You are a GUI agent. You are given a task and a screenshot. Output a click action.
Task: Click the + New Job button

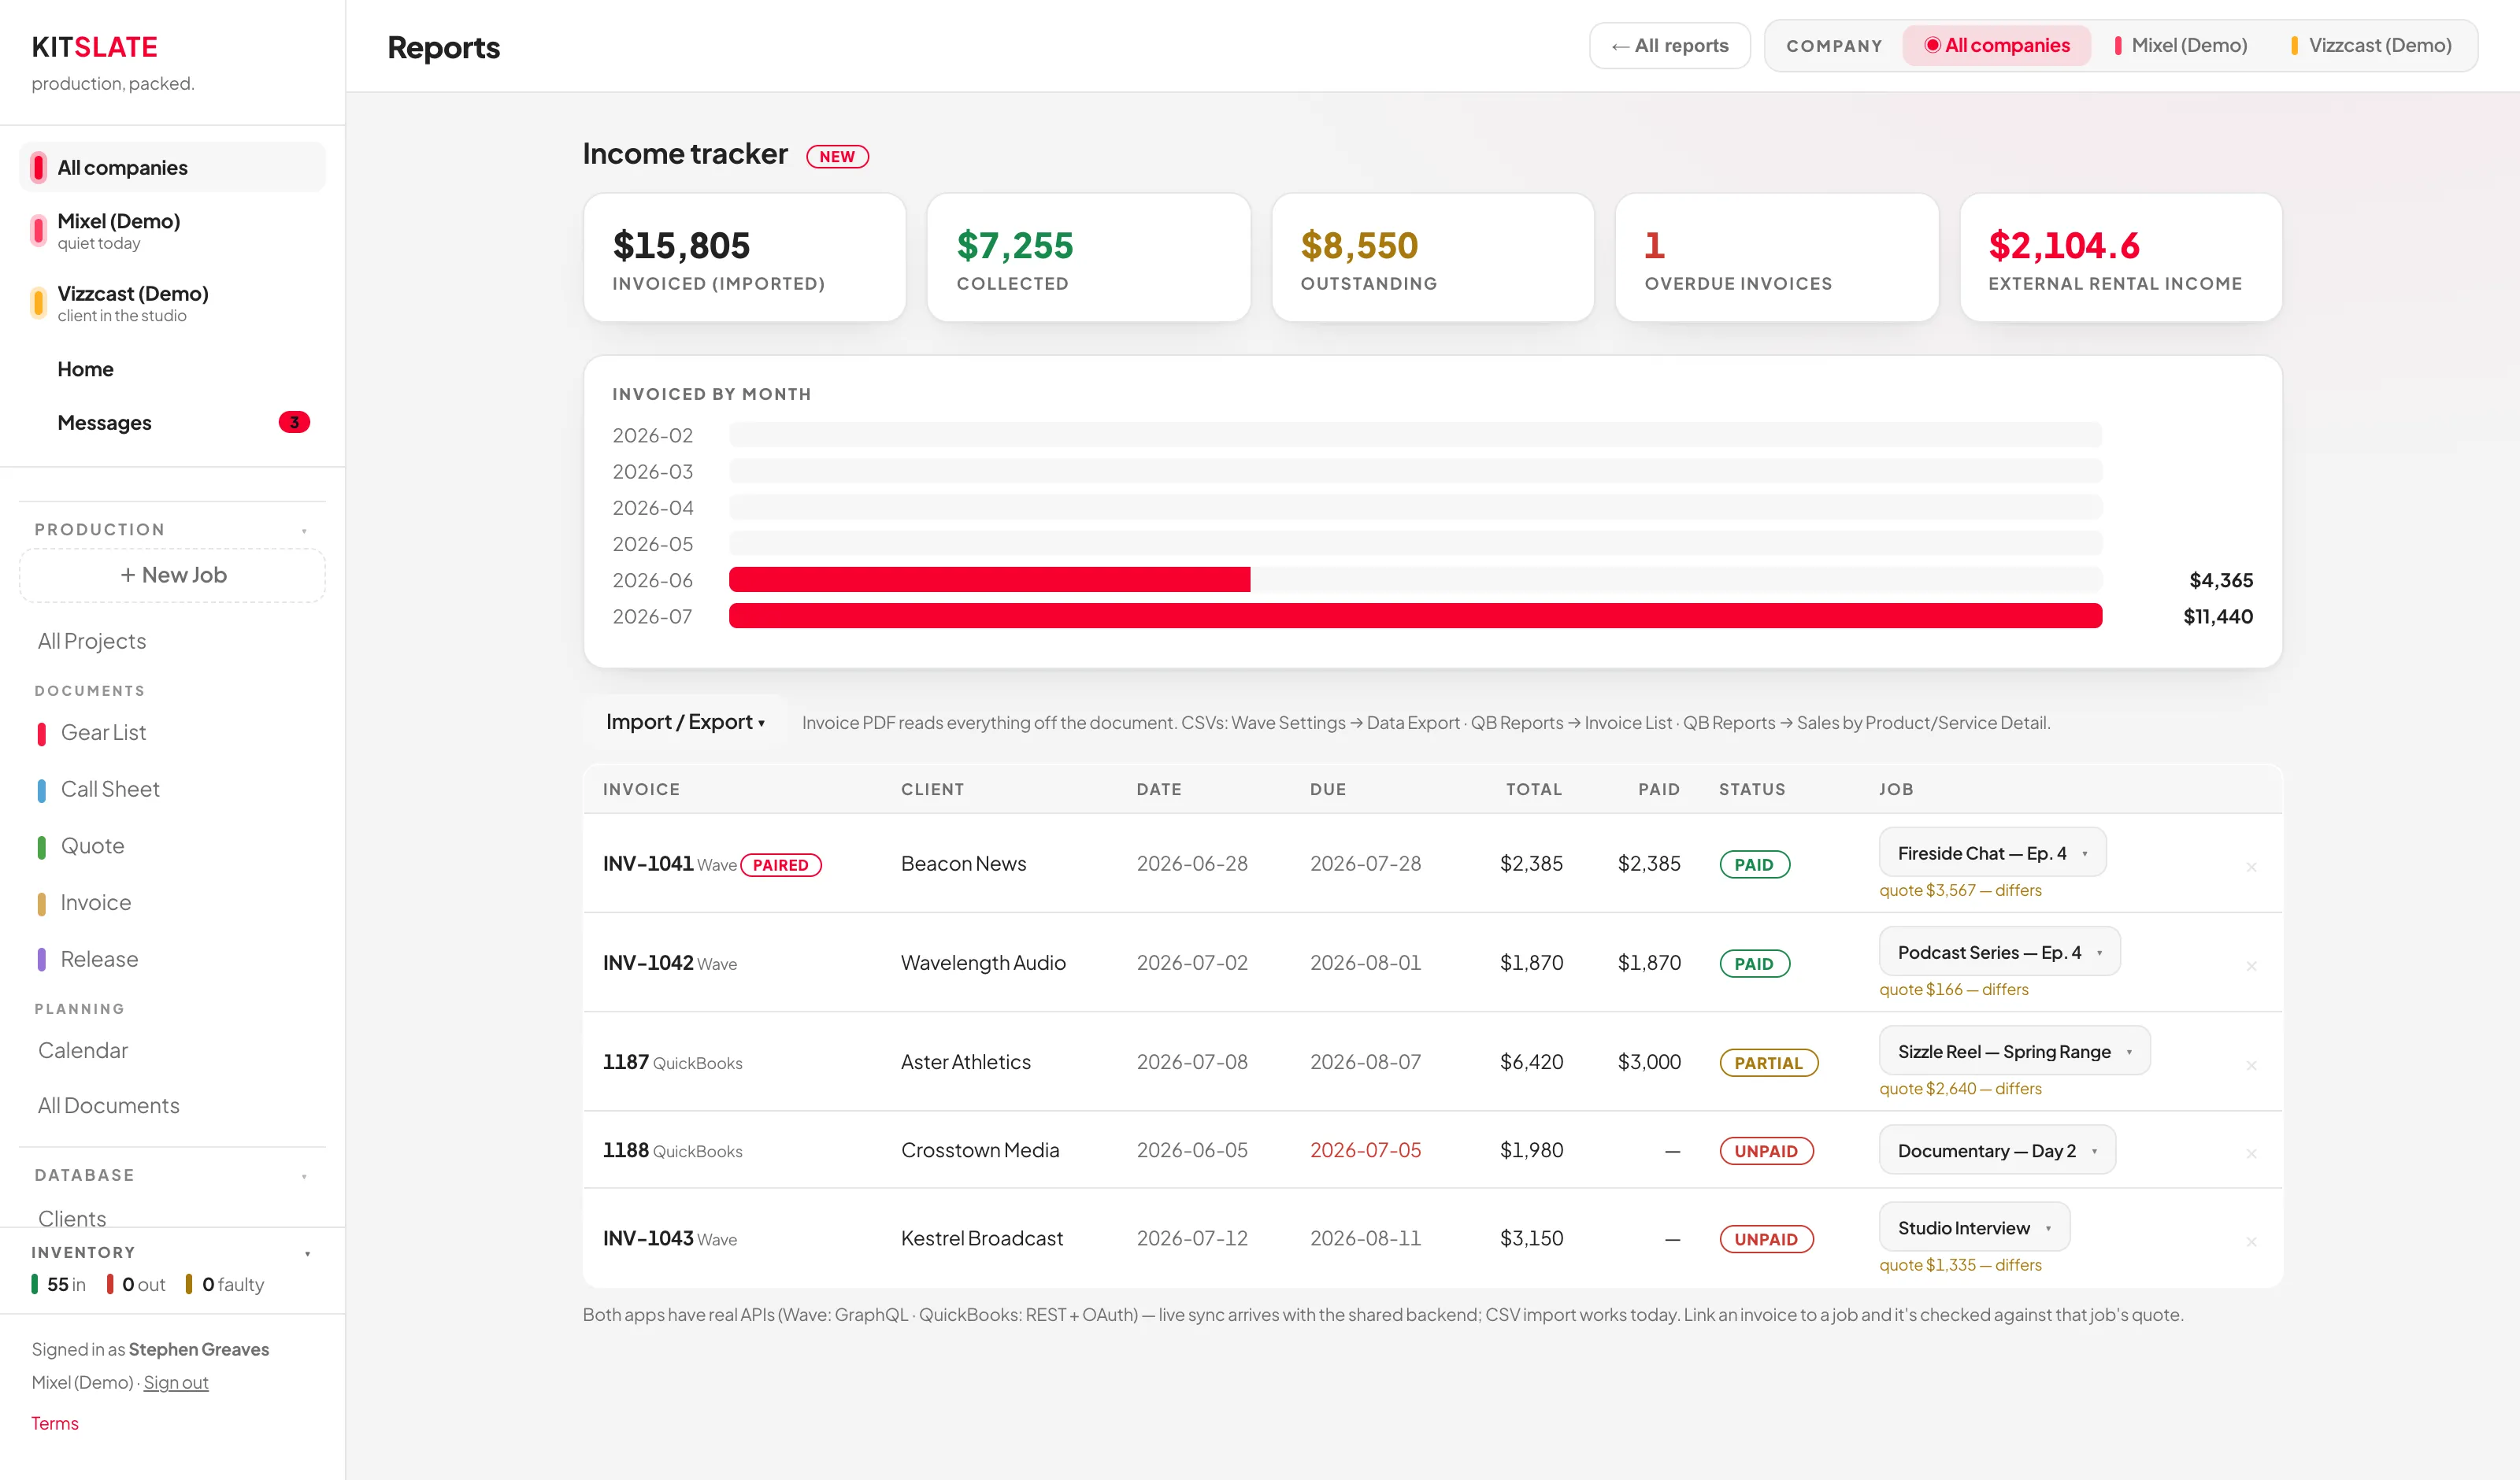[x=172, y=575]
